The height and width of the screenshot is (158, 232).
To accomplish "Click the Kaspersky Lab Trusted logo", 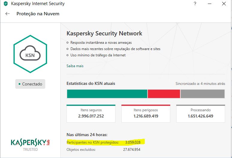I will [x=30, y=144].
